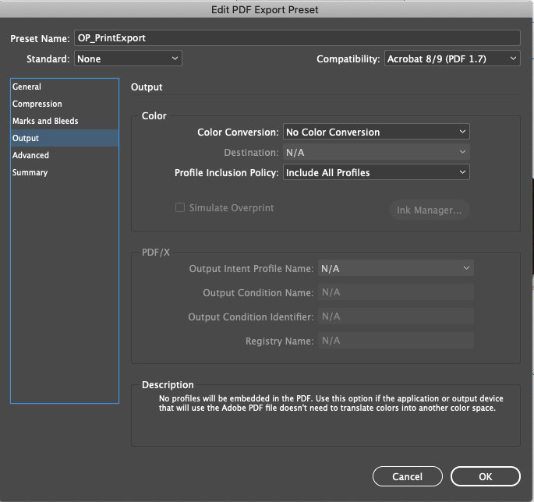The image size is (534, 502).
Task: Open the Color Conversion dropdown
Action: (376, 132)
